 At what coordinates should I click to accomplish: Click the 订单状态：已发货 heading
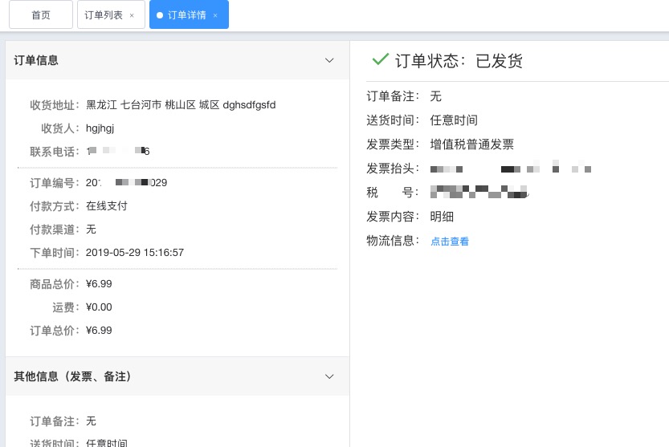pos(459,61)
